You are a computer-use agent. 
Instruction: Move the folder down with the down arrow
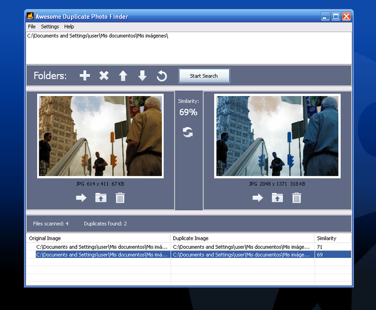142,76
